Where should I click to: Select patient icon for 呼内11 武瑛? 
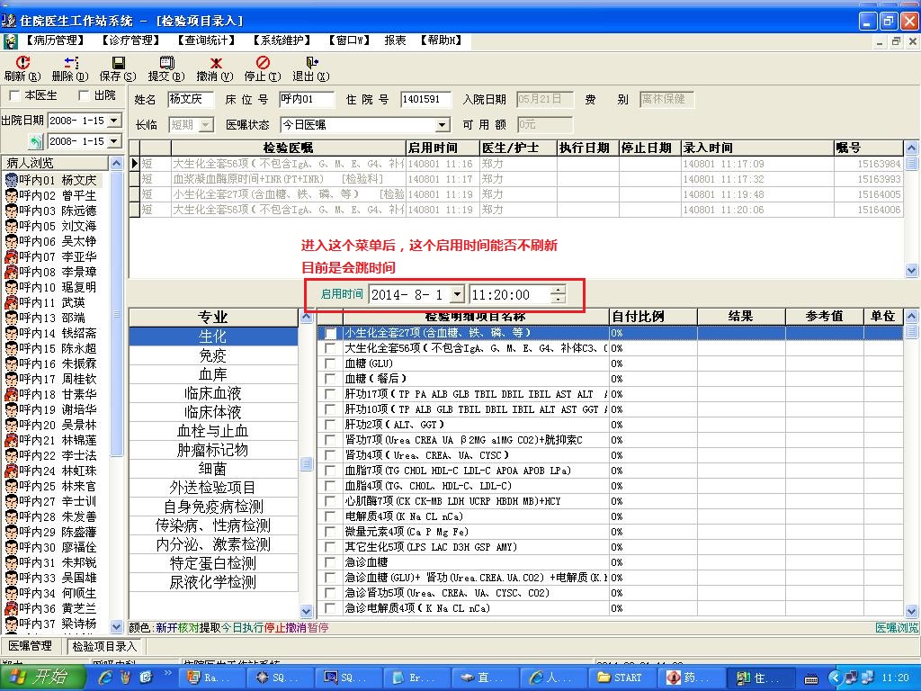pyautogui.click(x=11, y=302)
